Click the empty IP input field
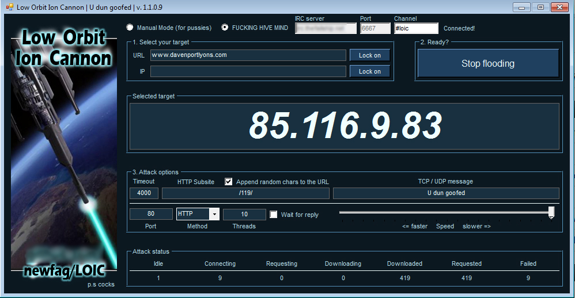The width and height of the screenshot is (575, 298). (x=248, y=71)
